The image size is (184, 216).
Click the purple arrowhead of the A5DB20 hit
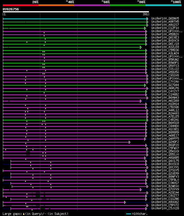point(146,35)
